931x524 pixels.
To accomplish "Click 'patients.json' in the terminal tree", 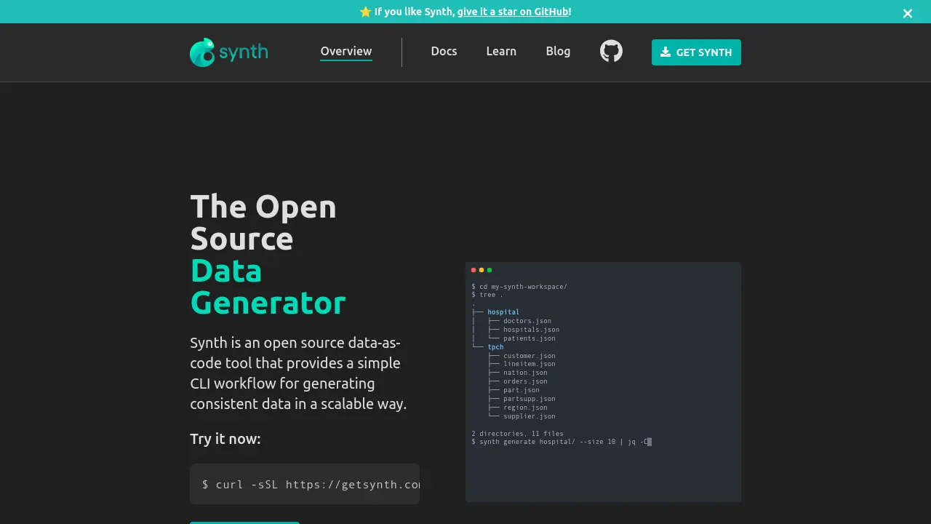I will [x=530, y=338].
